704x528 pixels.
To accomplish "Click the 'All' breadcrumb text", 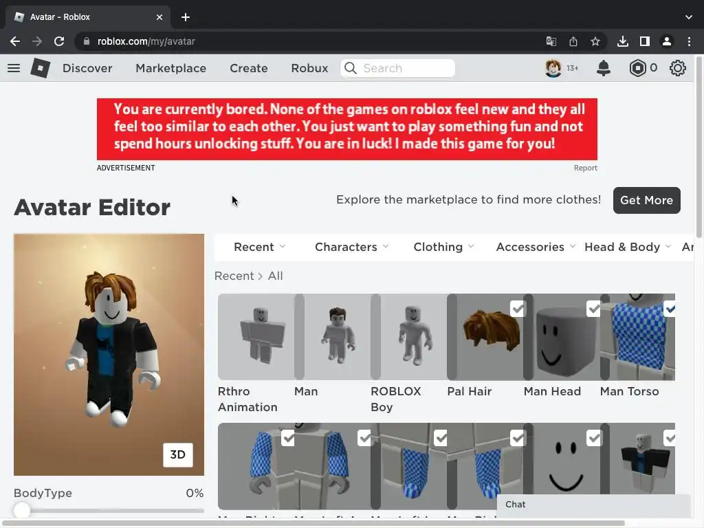I will pyautogui.click(x=275, y=276).
